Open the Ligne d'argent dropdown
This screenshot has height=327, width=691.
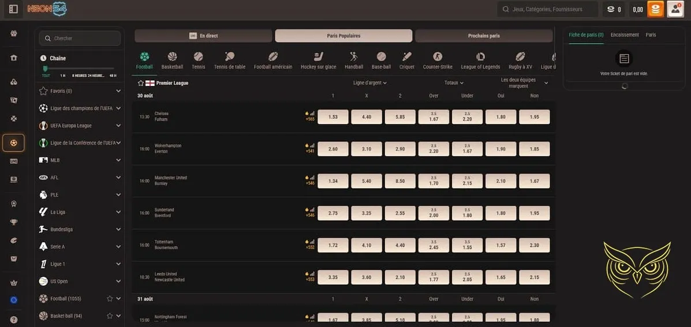point(369,83)
